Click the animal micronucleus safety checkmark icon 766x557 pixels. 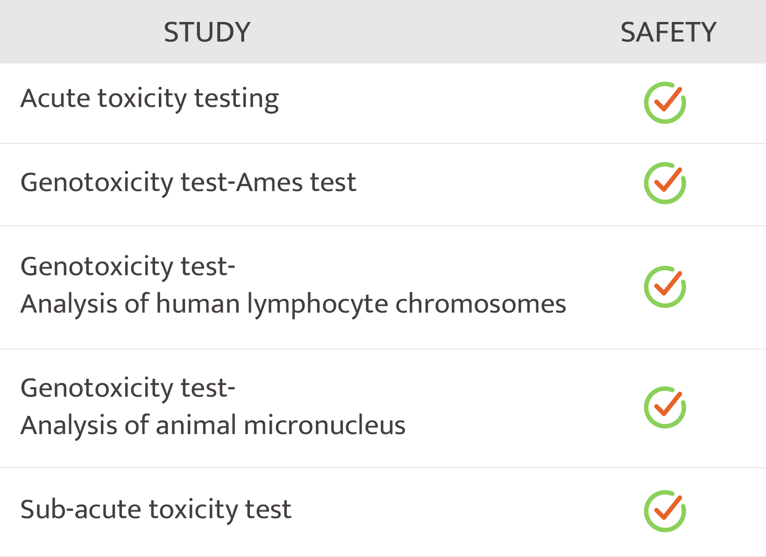665,407
